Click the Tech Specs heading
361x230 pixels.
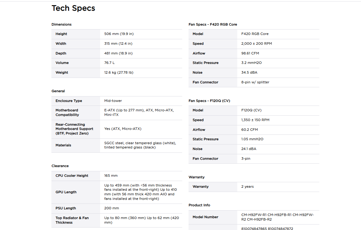73,8
